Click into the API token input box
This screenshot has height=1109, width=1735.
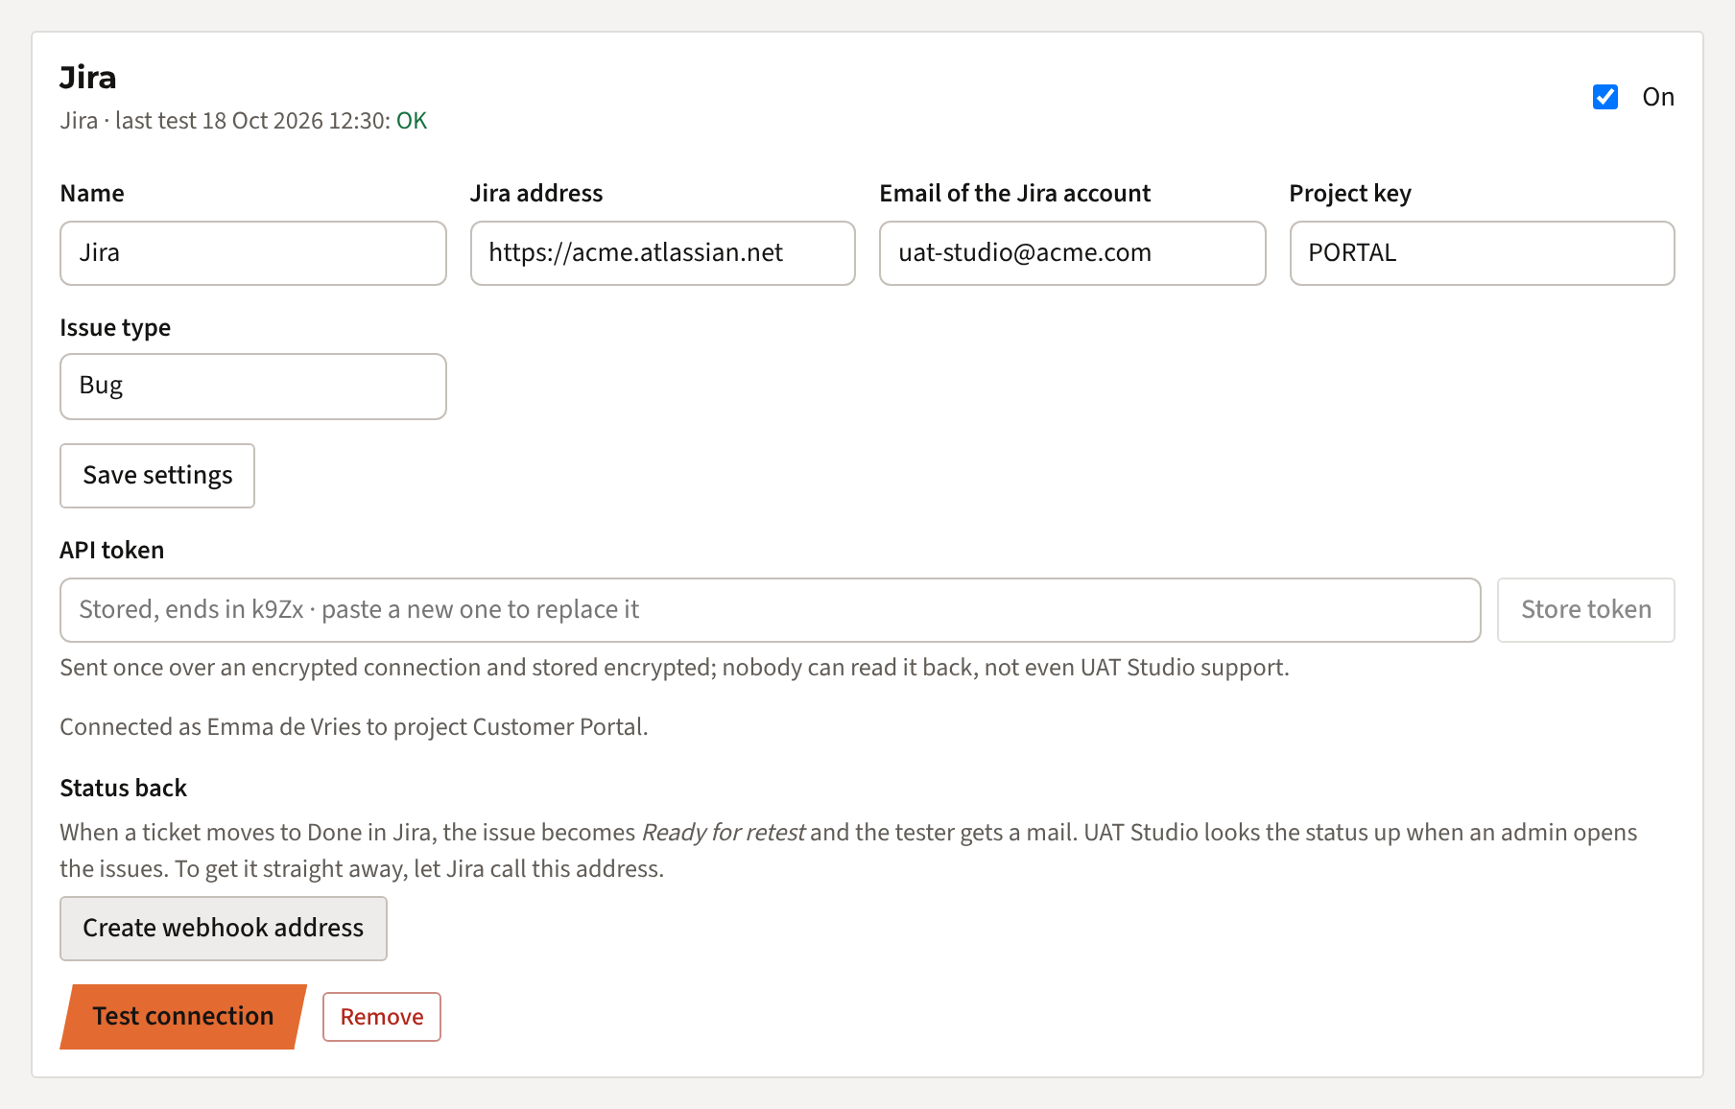point(771,610)
